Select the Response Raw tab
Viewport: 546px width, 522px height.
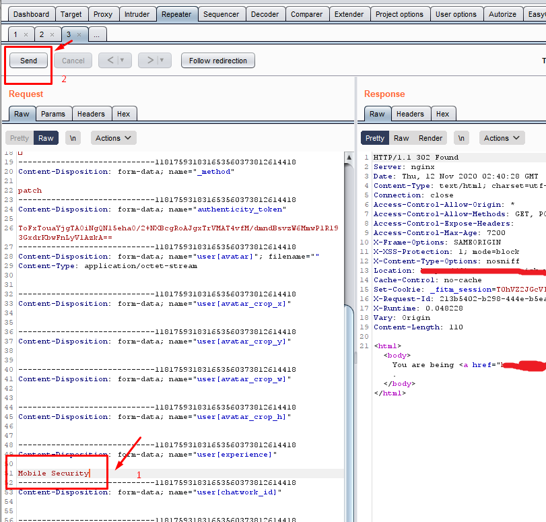coord(377,114)
